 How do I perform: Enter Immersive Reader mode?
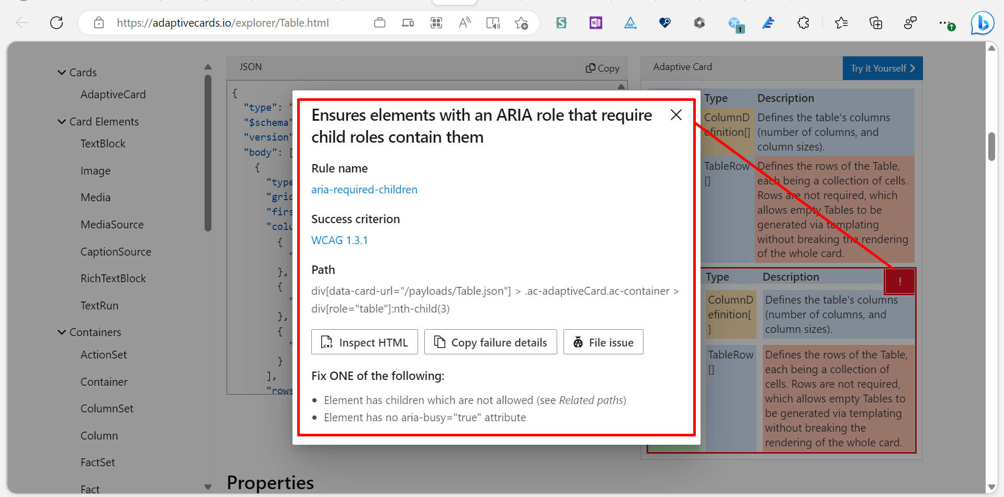tap(492, 23)
